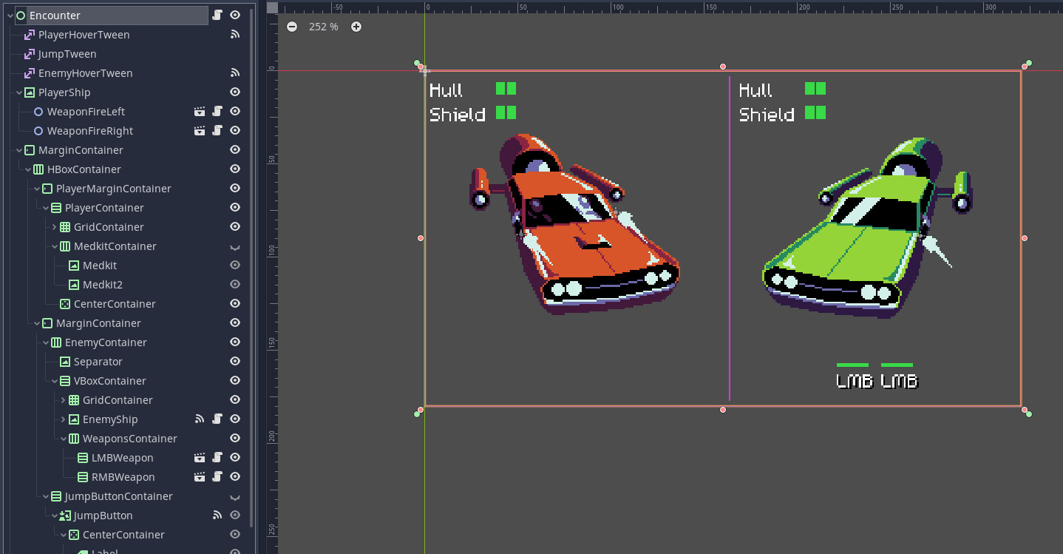The width and height of the screenshot is (1063, 554).
Task: Click the signals icon on PlayerHoverTween
Action: pyautogui.click(x=235, y=35)
